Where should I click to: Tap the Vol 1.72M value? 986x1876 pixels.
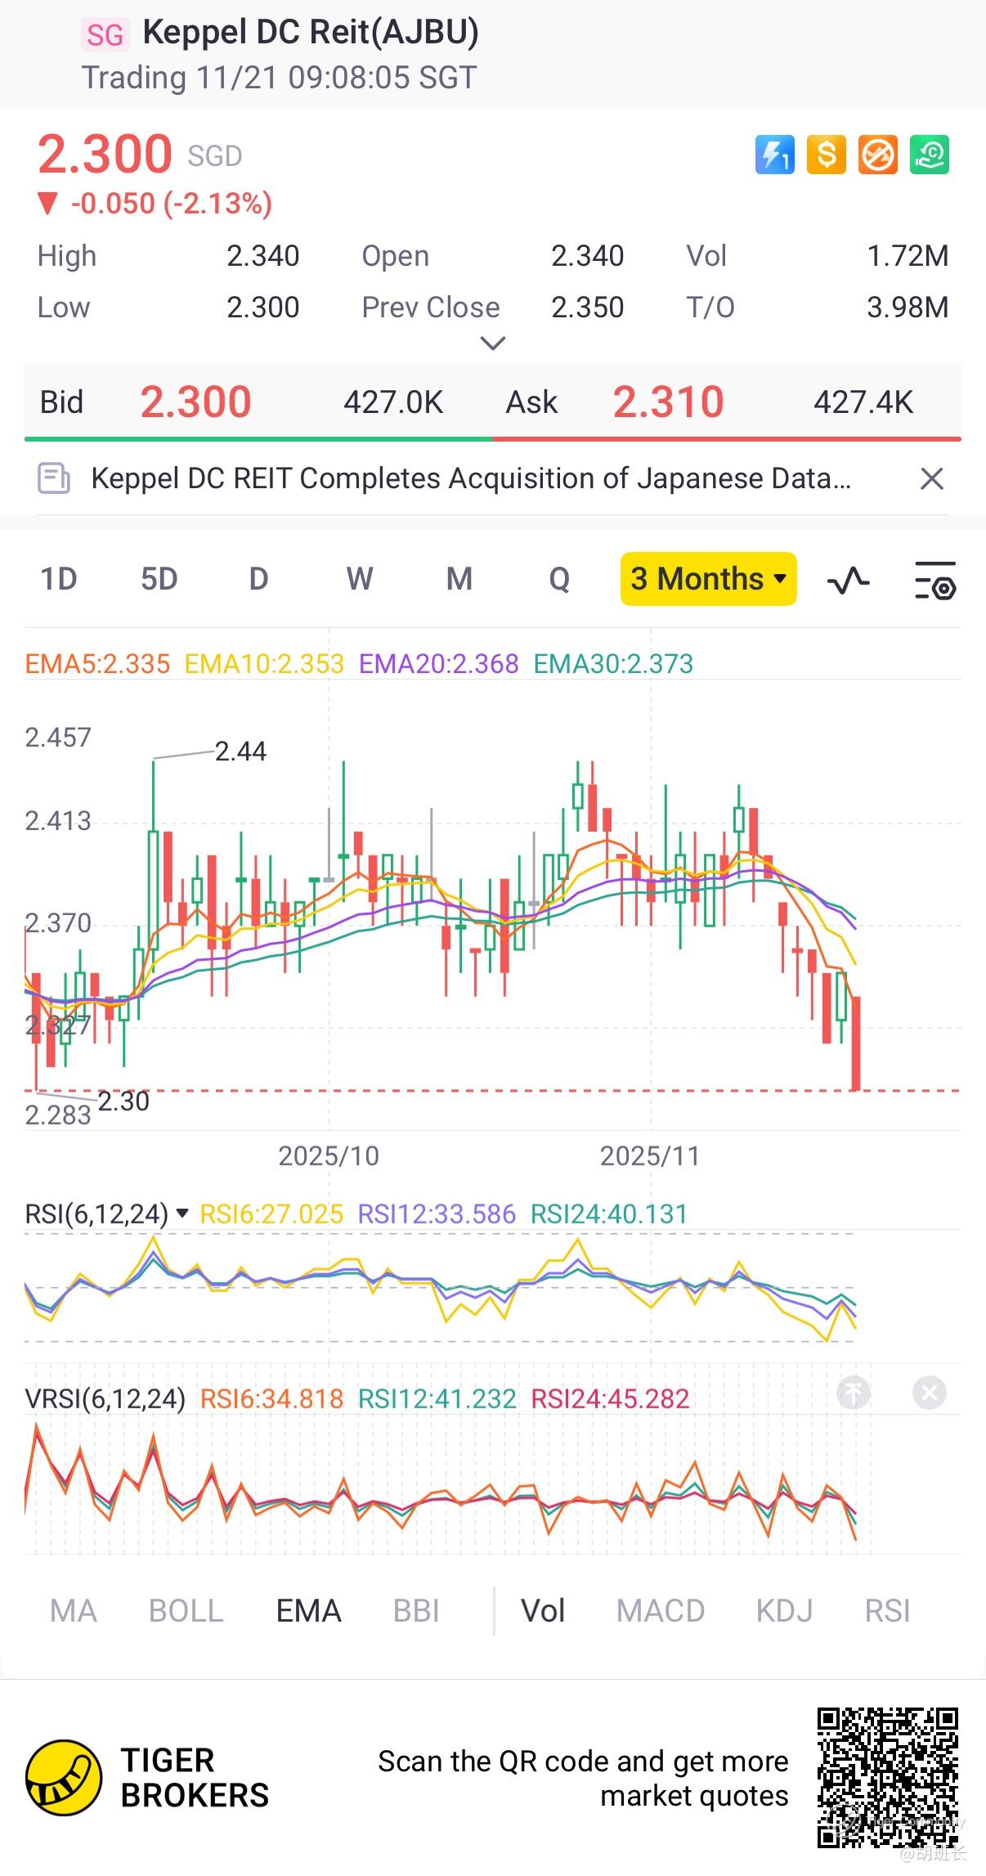[x=908, y=256]
